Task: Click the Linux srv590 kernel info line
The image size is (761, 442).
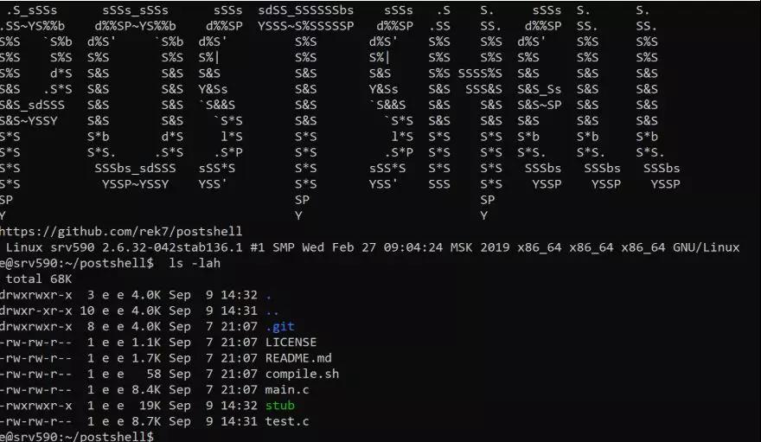Action: 373,247
